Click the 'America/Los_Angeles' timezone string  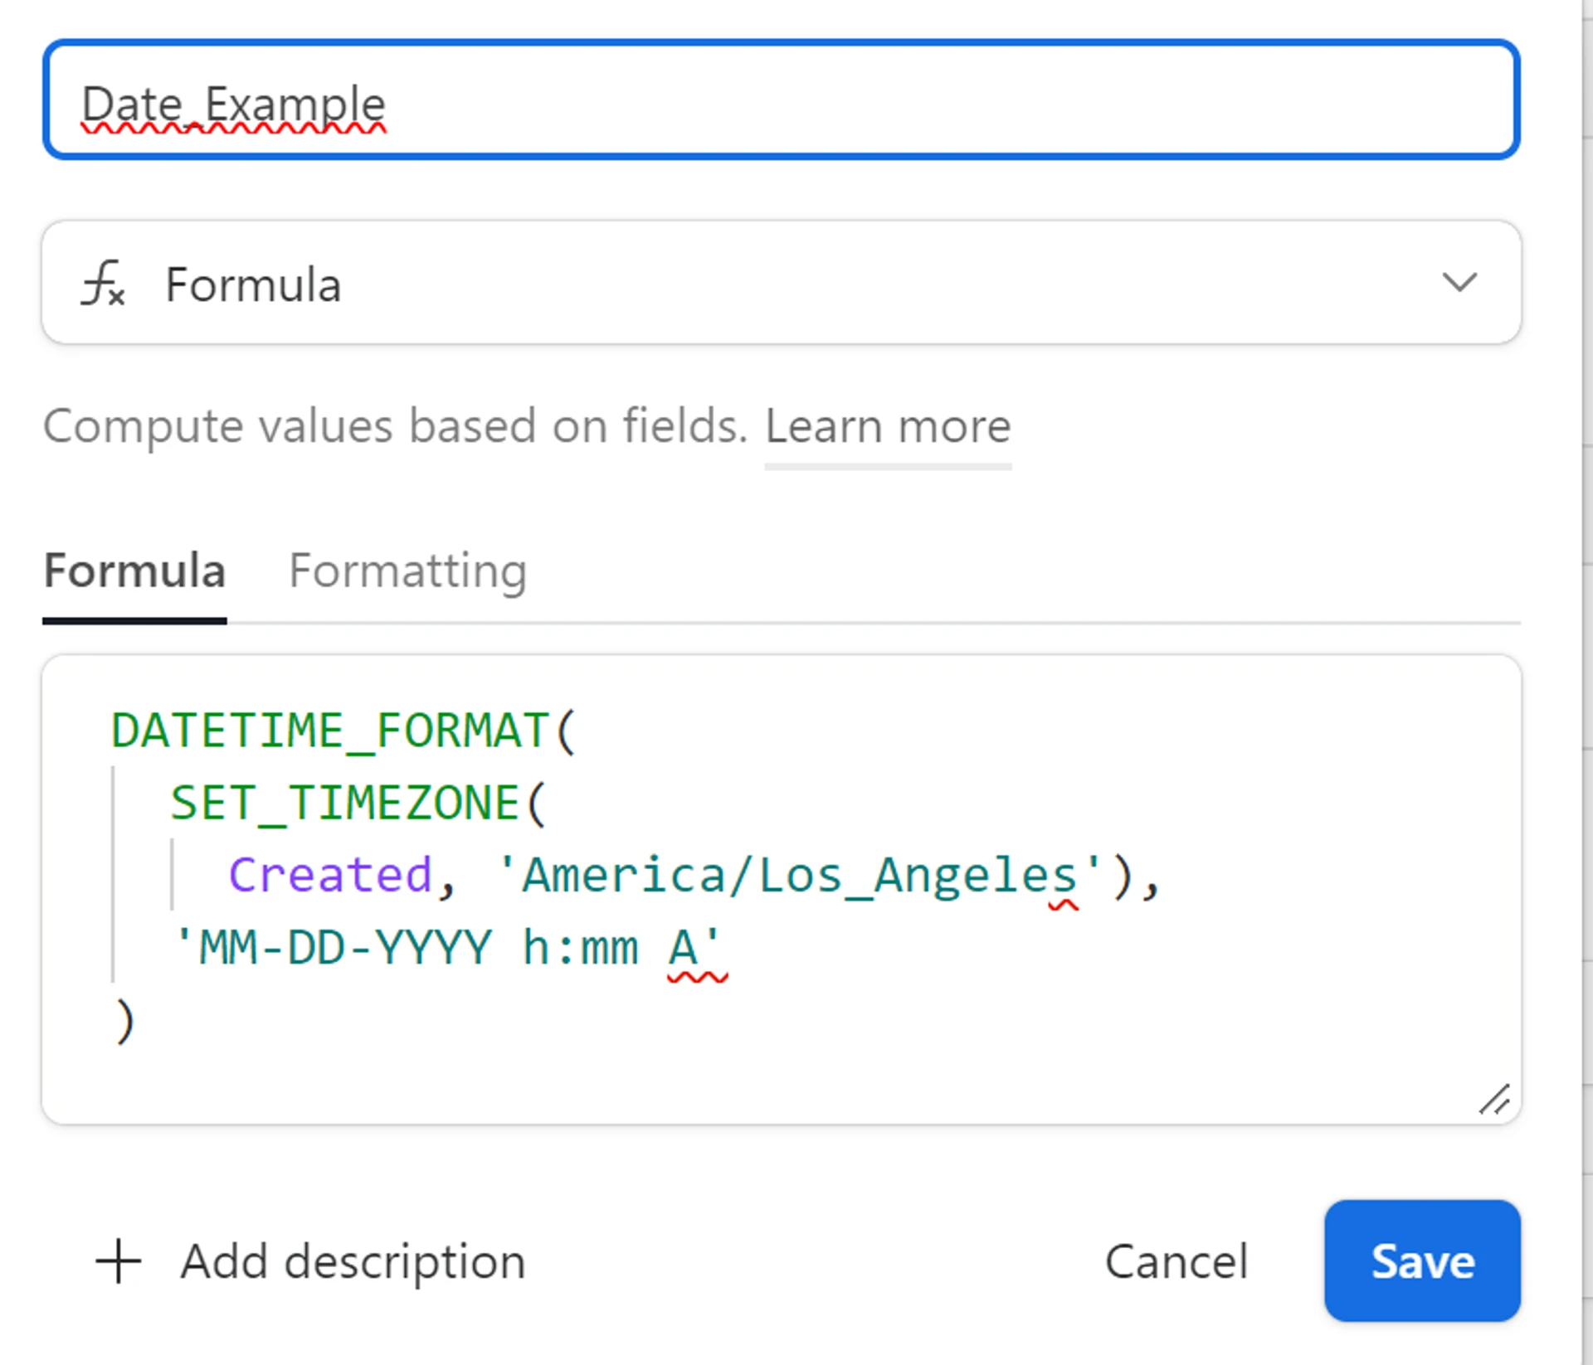pyautogui.click(x=799, y=875)
